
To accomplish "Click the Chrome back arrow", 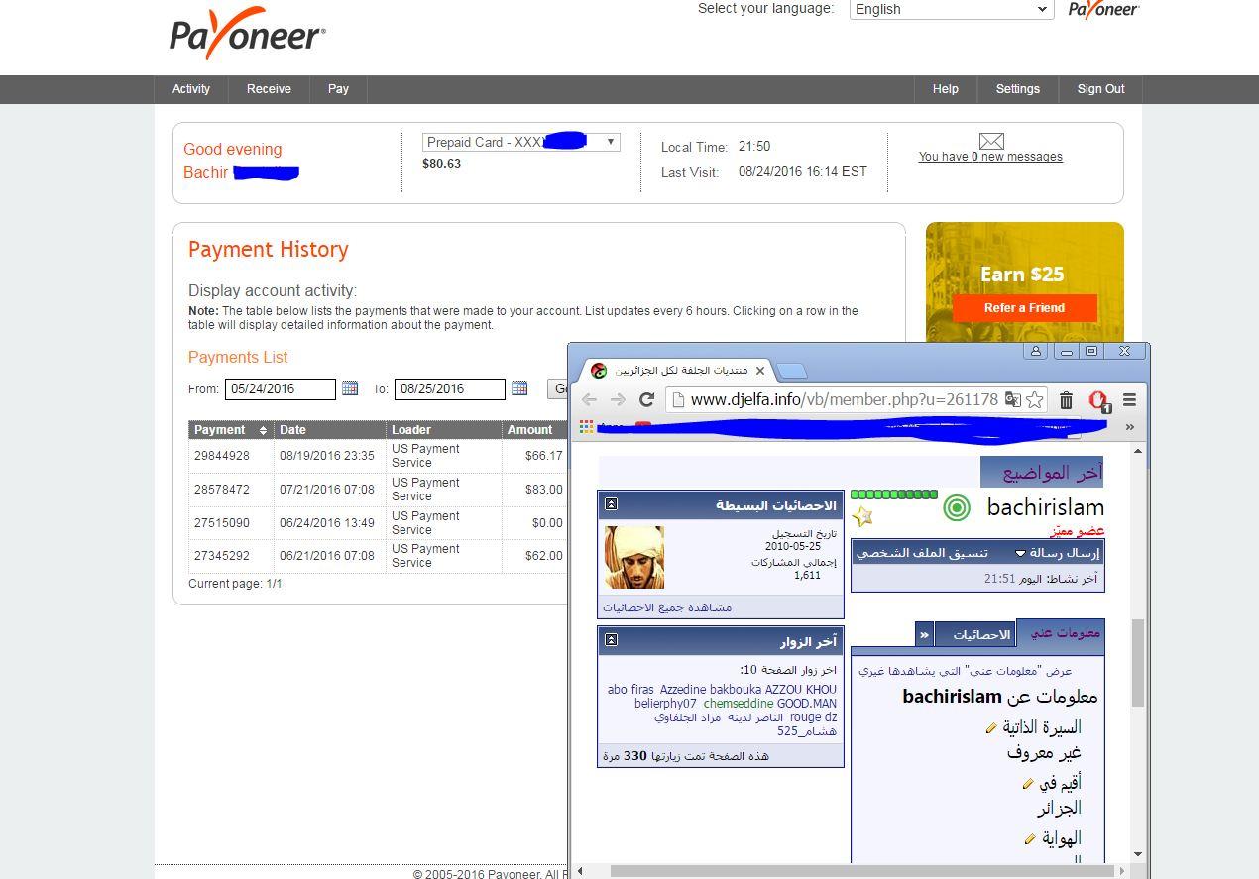I will [590, 399].
